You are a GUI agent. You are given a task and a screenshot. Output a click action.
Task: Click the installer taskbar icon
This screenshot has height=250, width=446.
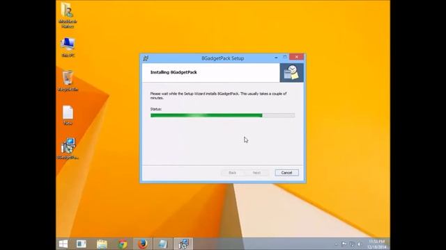pyautogui.click(x=183, y=244)
